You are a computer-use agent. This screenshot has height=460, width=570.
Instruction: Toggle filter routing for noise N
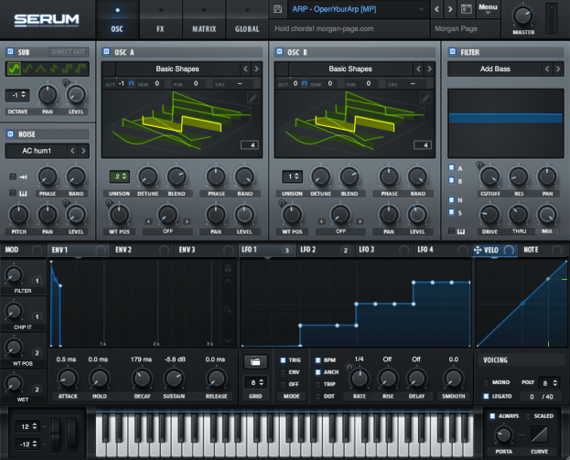[x=451, y=200]
